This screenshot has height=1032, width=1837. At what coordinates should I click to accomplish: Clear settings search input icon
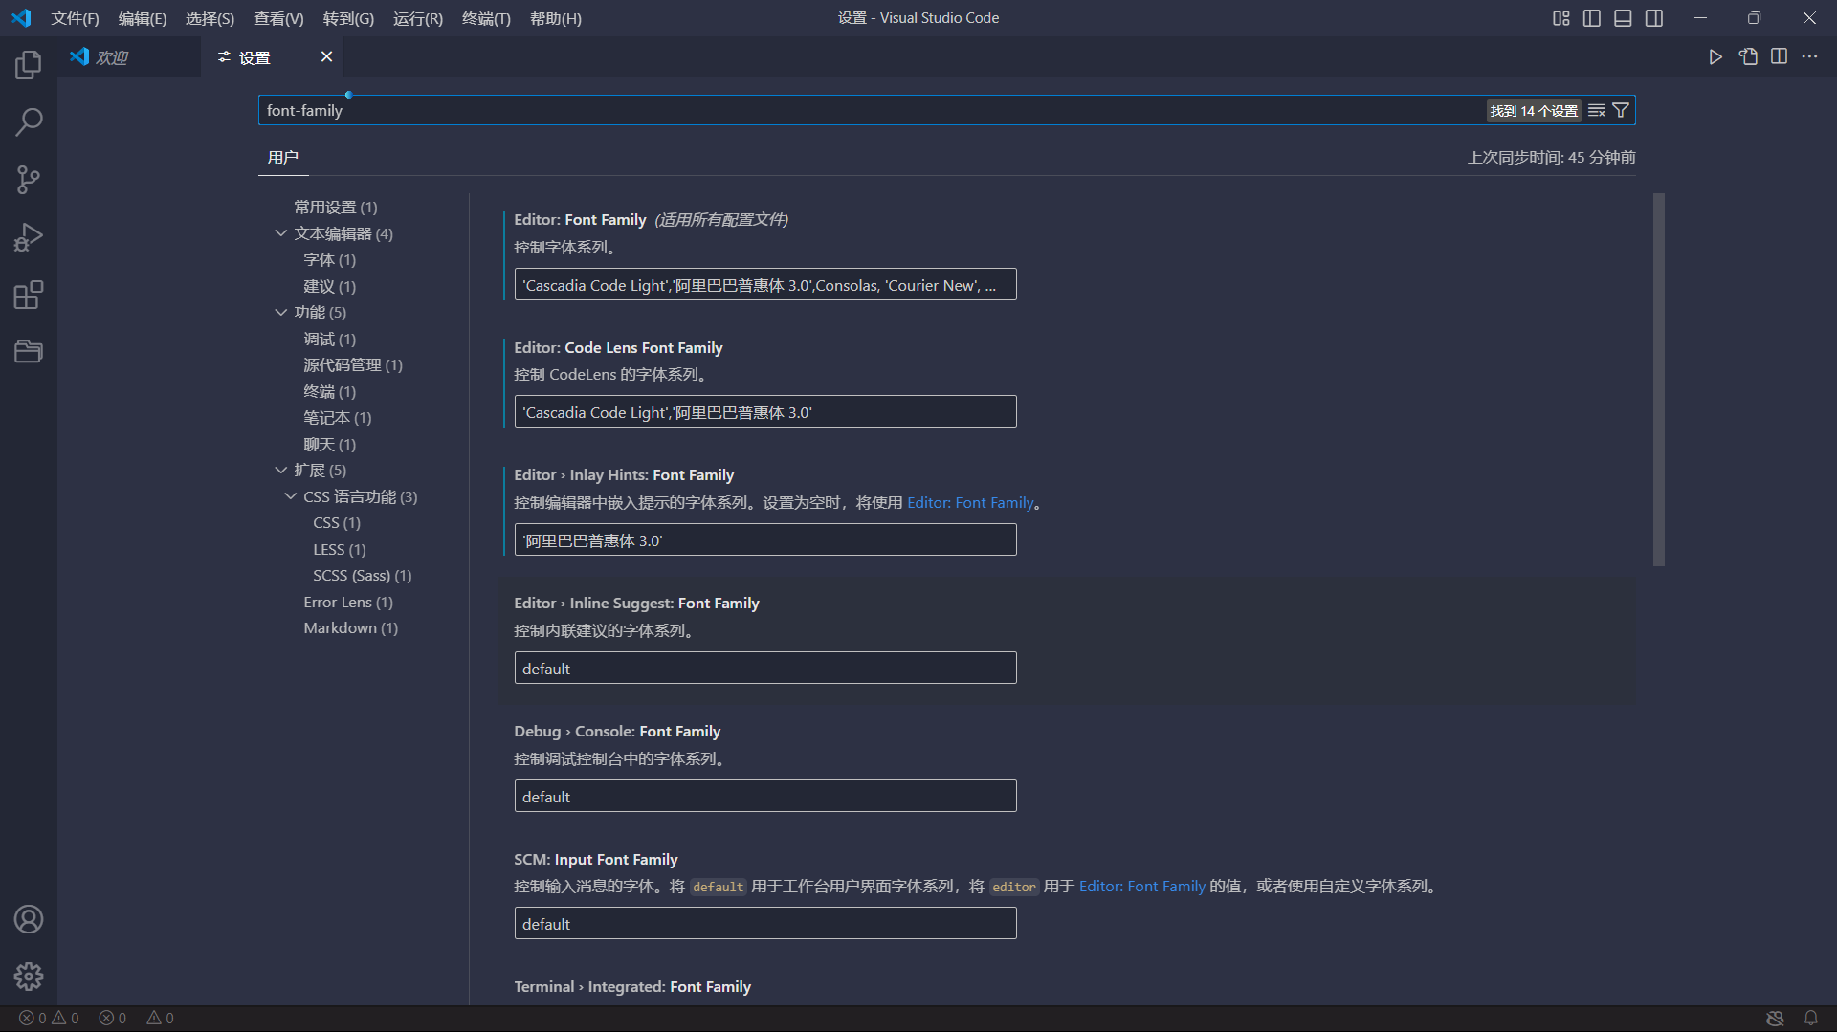1597,111
